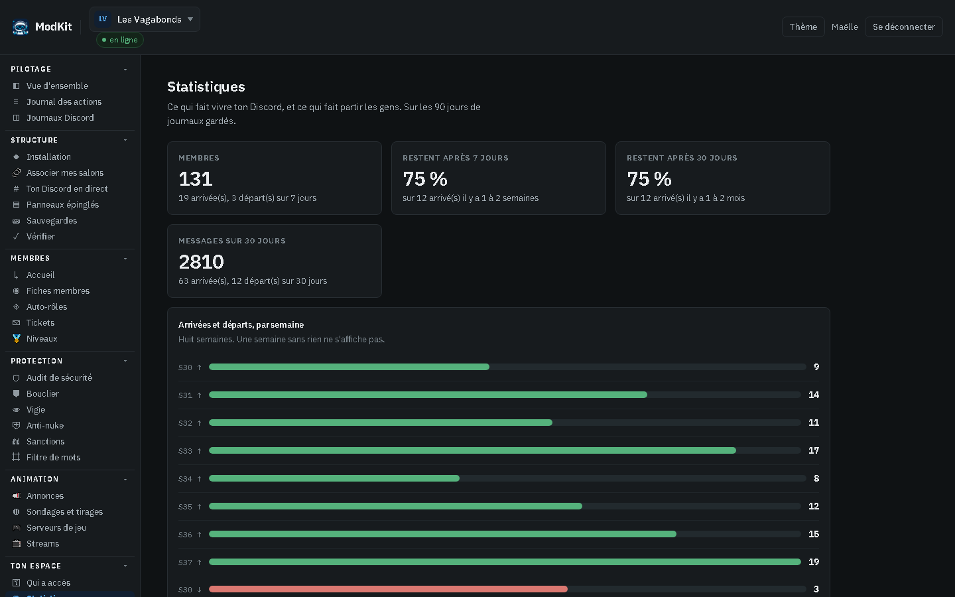Open the Sanctions page

45,441
